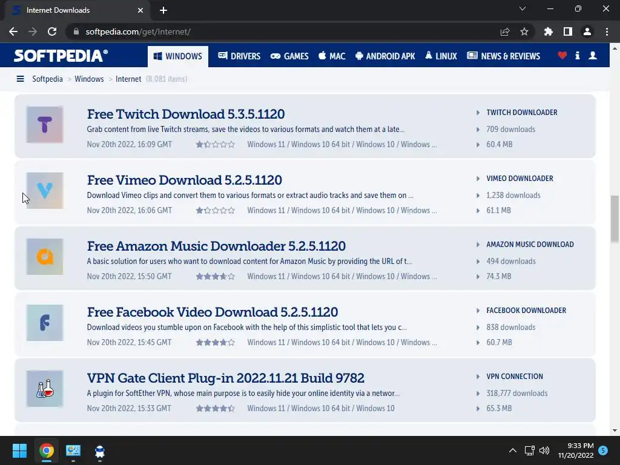Reload the page with the refresh icon

[52, 31]
